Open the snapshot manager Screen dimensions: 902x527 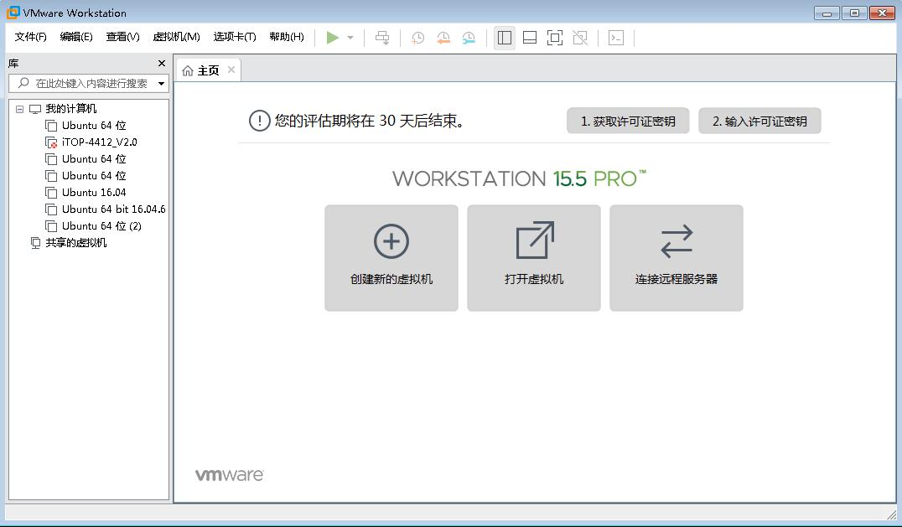[468, 37]
